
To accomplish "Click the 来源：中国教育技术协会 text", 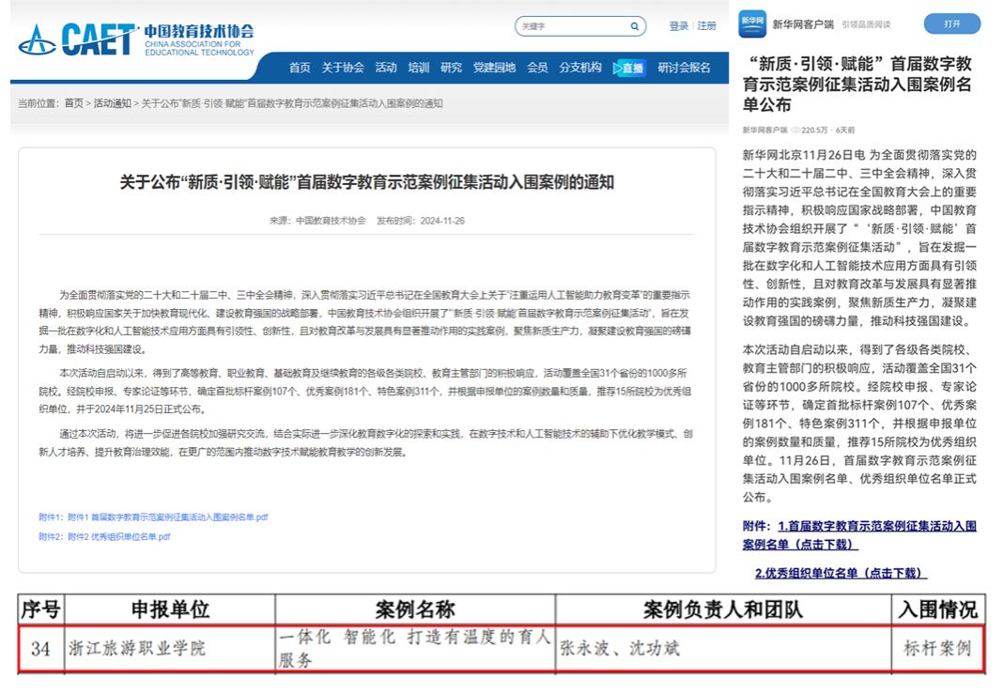I will 317,221.
